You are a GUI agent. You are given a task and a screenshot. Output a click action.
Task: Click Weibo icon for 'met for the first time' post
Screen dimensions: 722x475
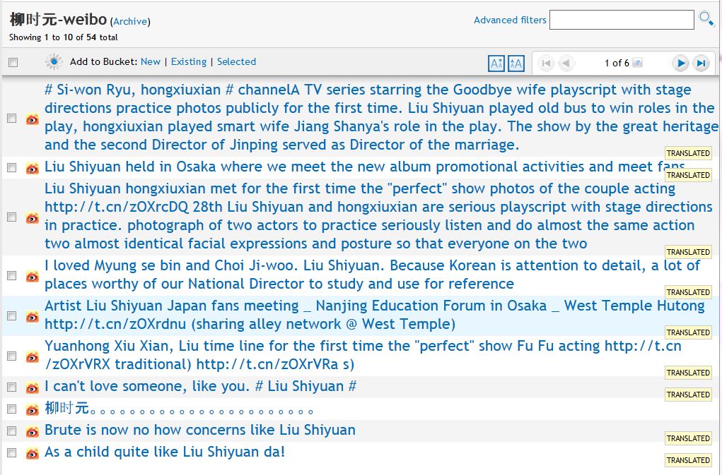click(33, 218)
